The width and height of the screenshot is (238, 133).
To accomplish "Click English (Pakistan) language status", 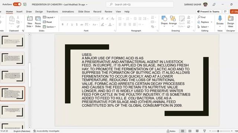I will click(22, 131).
